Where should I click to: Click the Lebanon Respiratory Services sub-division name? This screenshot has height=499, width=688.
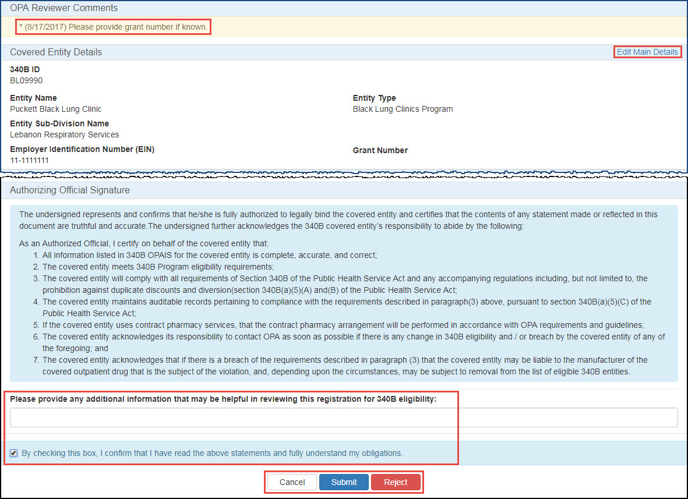[x=65, y=135]
